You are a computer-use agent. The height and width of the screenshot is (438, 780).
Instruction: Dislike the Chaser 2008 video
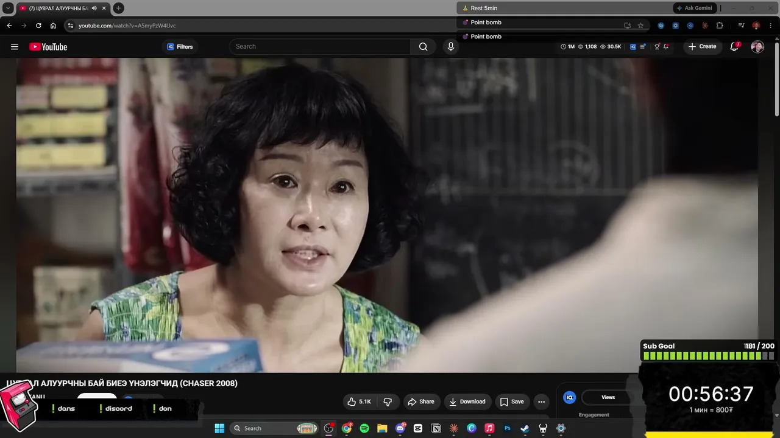pyautogui.click(x=388, y=401)
